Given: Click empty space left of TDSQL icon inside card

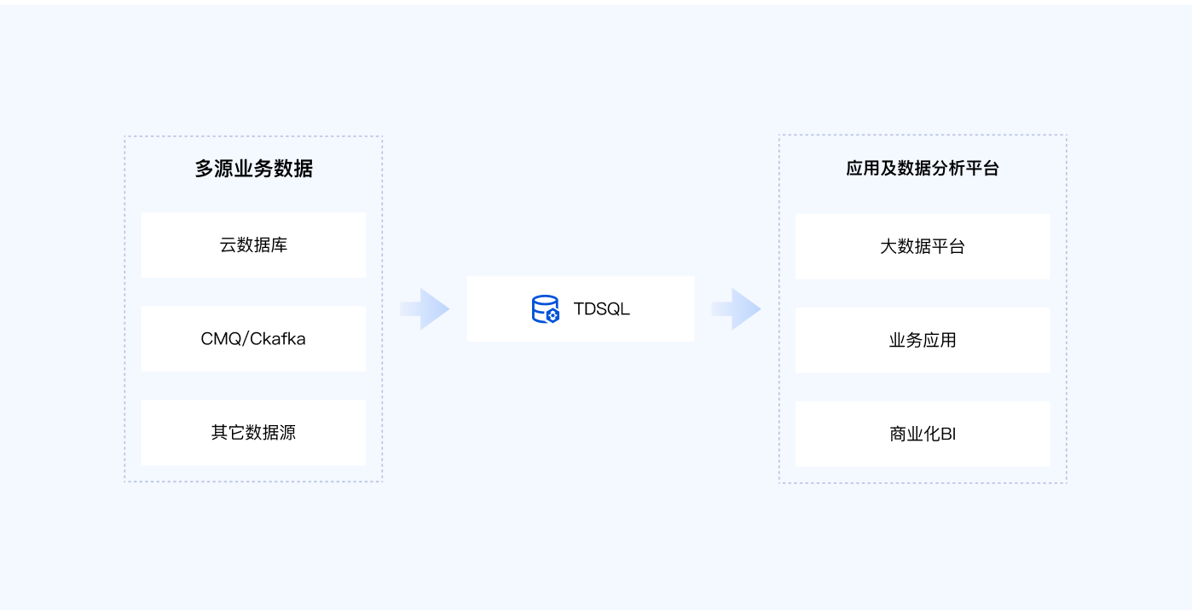Looking at the screenshot, I should point(496,309).
